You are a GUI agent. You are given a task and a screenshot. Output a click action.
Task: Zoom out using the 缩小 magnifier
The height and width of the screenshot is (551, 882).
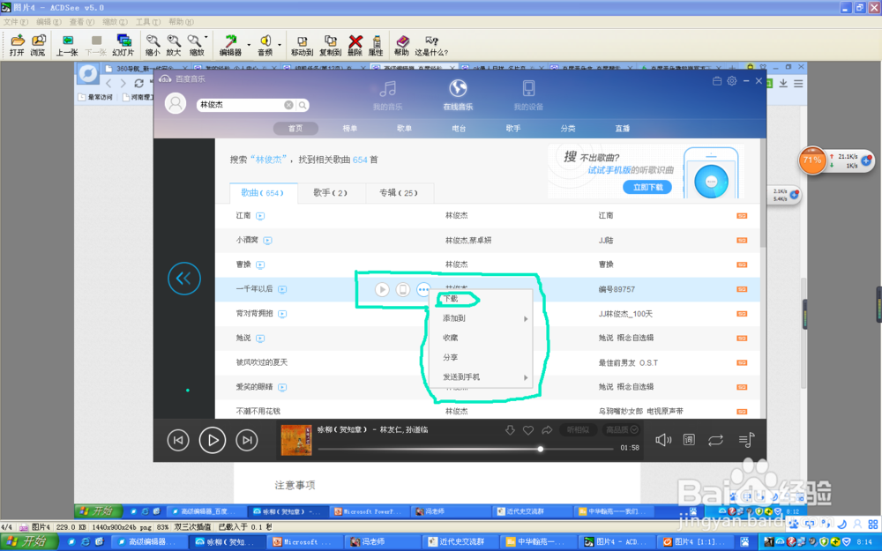(x=153, y=44)
